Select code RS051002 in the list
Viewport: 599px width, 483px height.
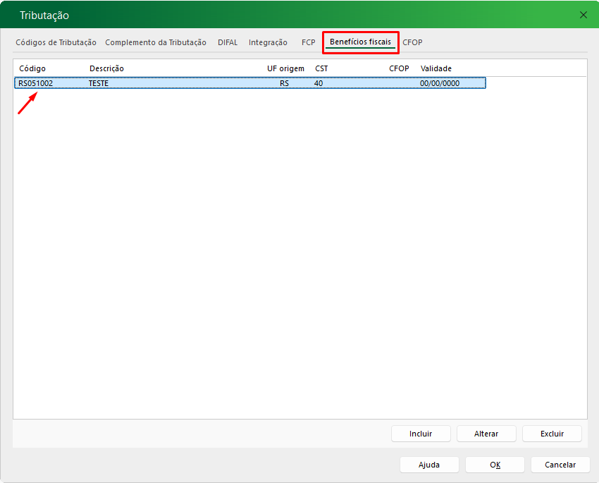35,83
